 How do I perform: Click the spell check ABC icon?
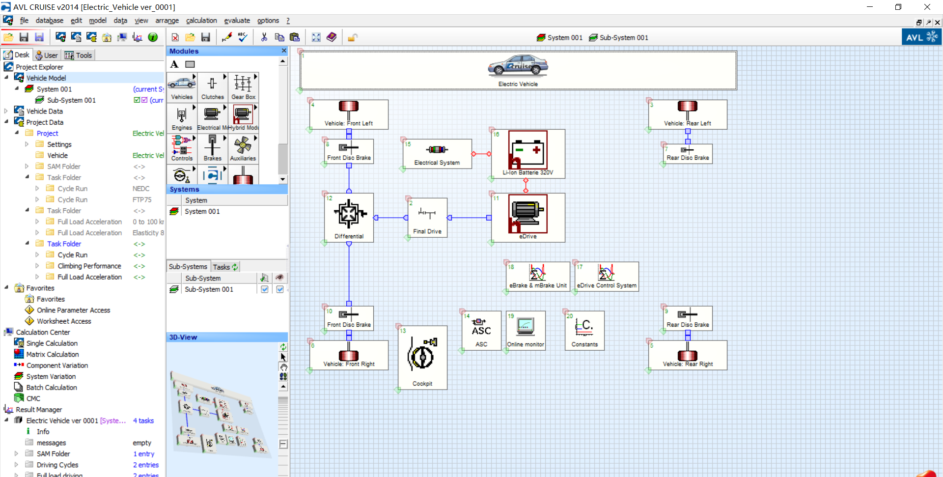point(243,37)
